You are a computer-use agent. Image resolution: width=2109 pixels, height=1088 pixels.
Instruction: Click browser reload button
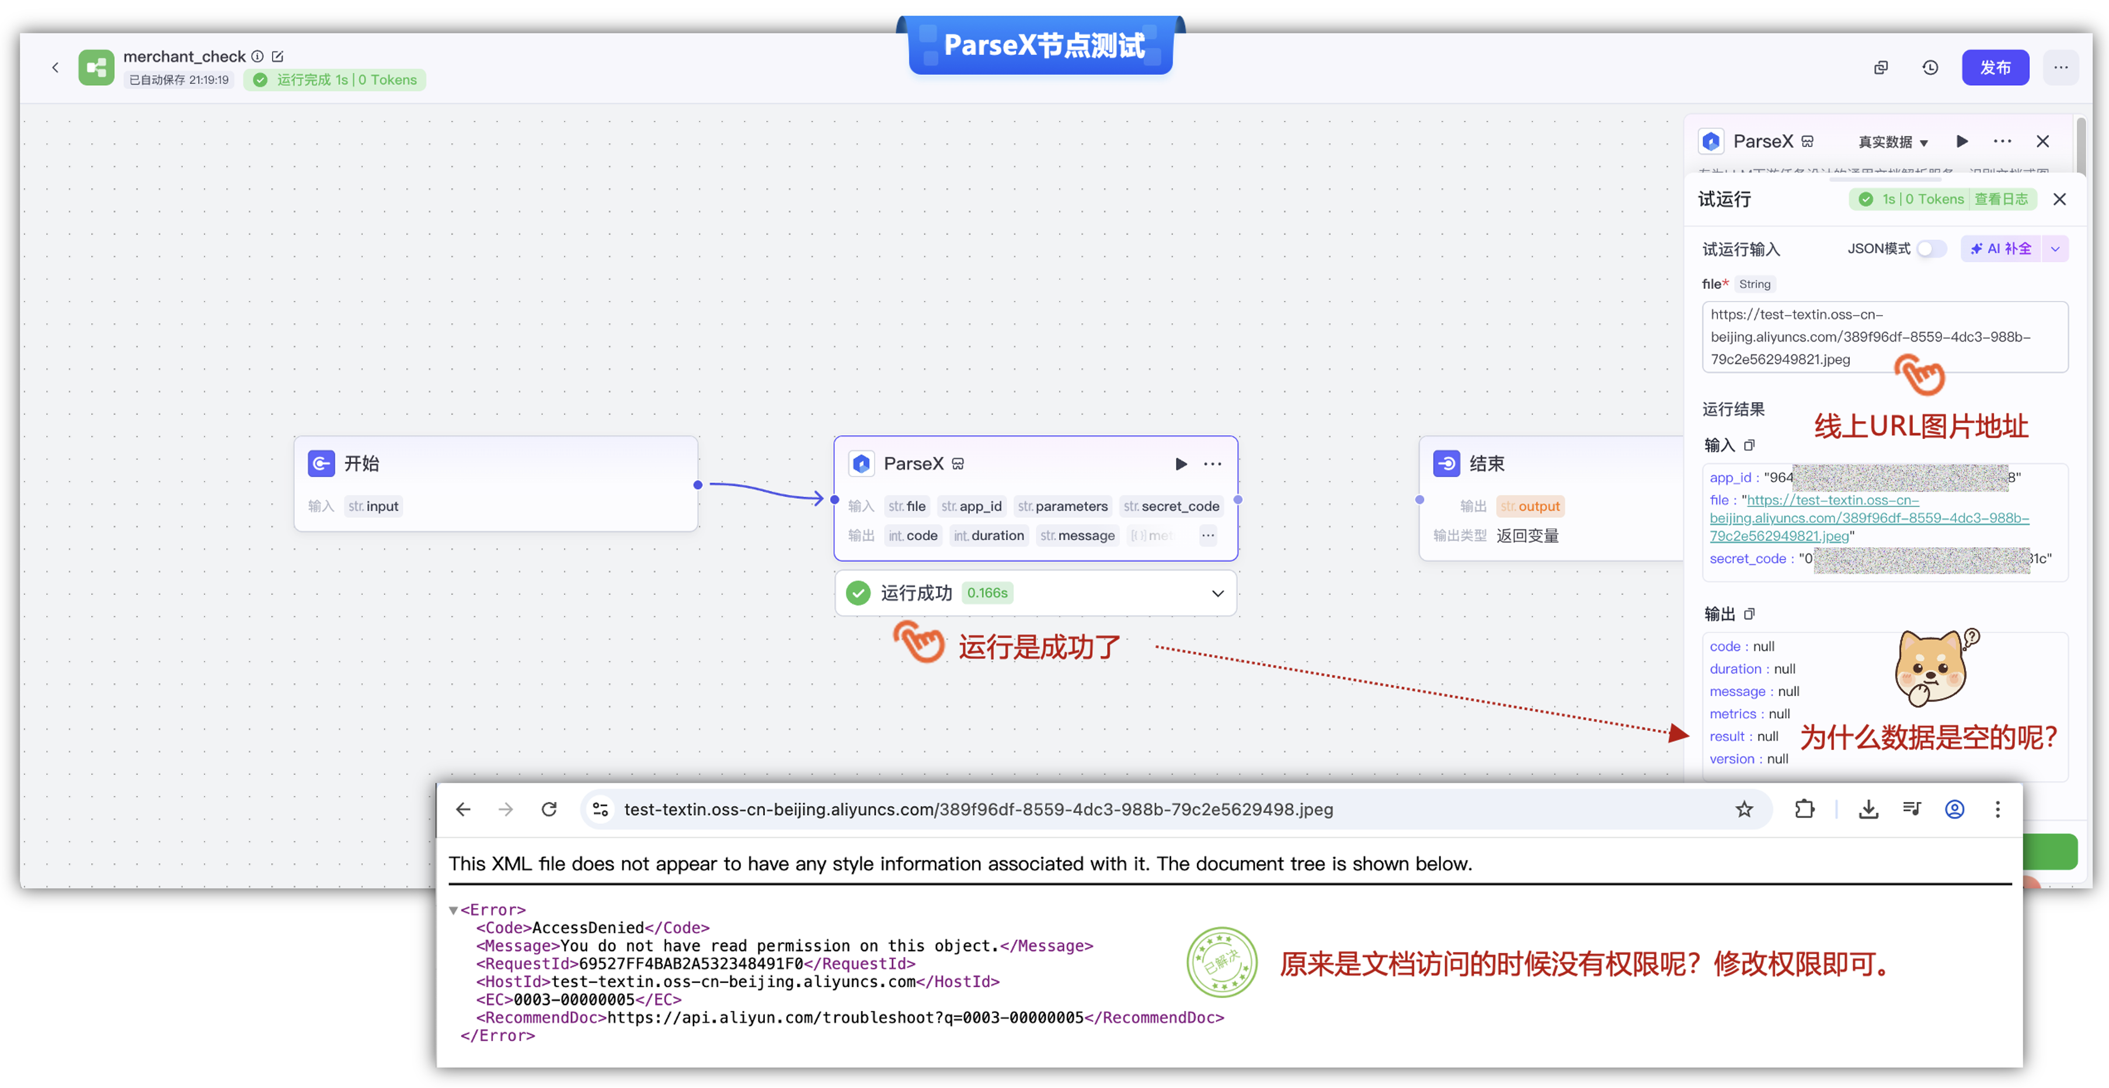pyautogui.click(x=549, y=810)
